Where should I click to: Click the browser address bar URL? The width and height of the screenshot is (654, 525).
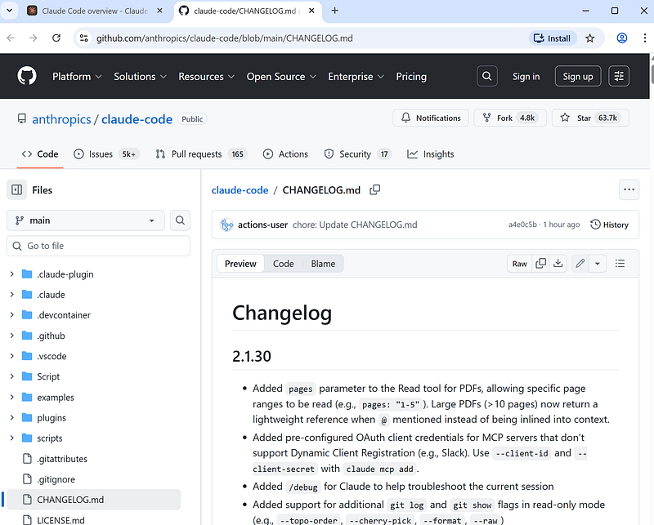click(224, 38)
